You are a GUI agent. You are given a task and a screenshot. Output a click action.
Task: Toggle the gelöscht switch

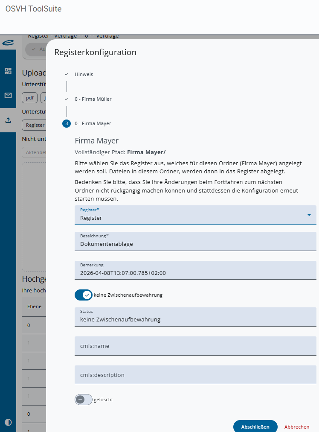pyautogui.click(x=84, y=400)
